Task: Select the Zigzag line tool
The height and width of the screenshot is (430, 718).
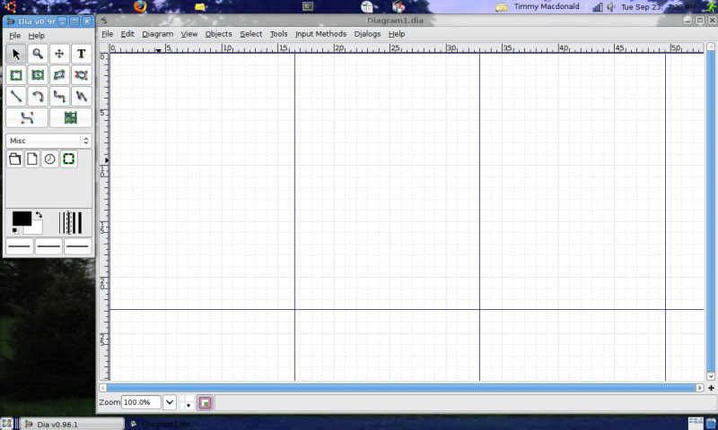Action: point(59,96)
